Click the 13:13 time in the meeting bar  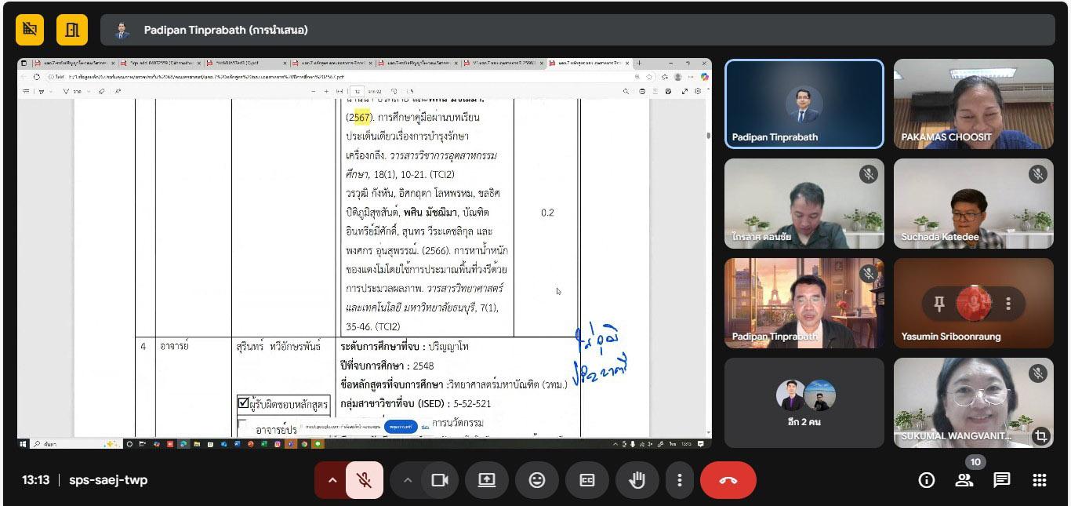tap(35, 480)
